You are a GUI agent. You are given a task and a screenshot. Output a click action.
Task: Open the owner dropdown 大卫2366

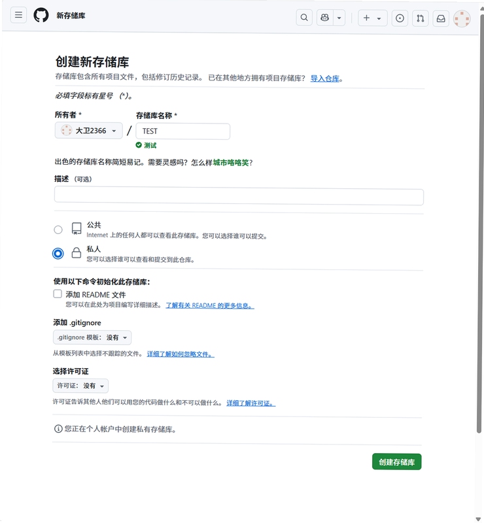pos(89,130)
